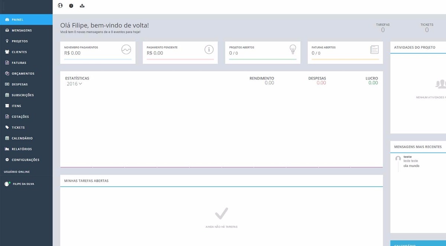The height and width of the screenshot is (246, 446).
Task: Open the teste message in Mensagens Mais Recentes
Action: tap(411, 160)
